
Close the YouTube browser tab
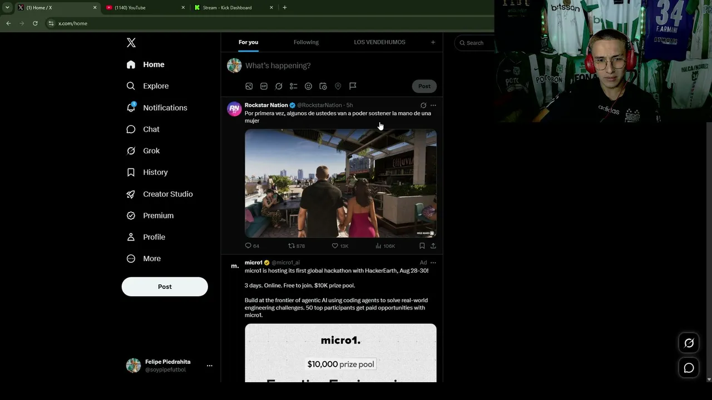coord(183,8)
